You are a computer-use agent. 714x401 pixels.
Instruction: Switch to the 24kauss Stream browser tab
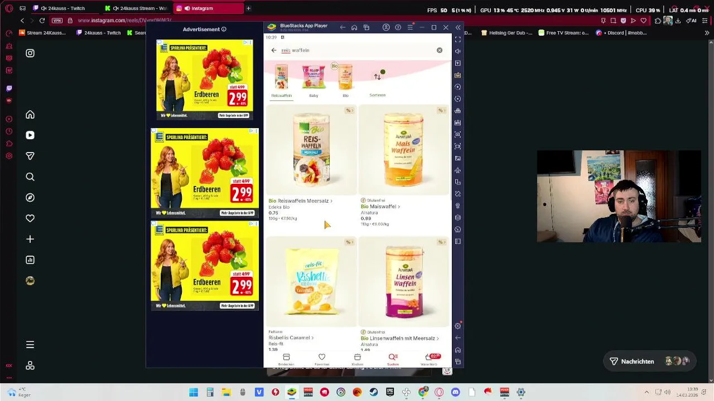137,8
